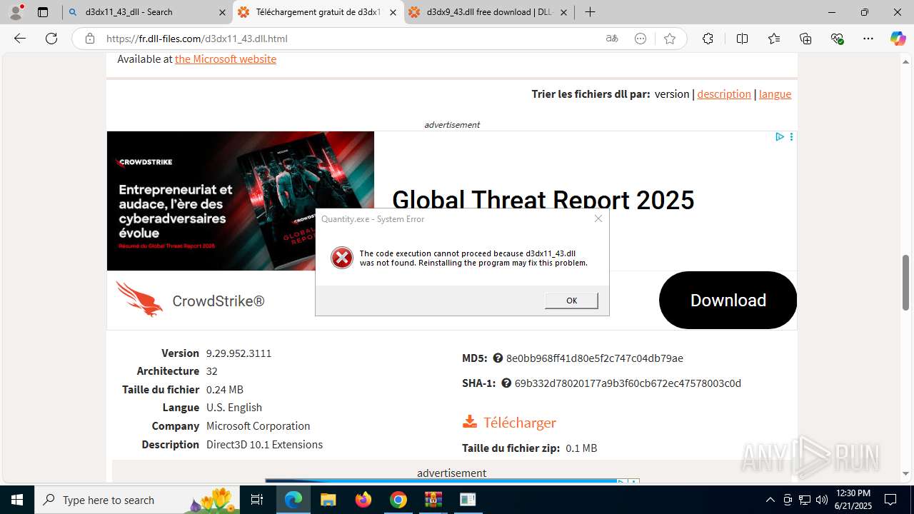
Task: Open the Collections icon
Action: (x=805, y=39)
